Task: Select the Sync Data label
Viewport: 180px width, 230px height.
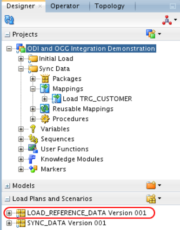Action: (x=54, y=69)
